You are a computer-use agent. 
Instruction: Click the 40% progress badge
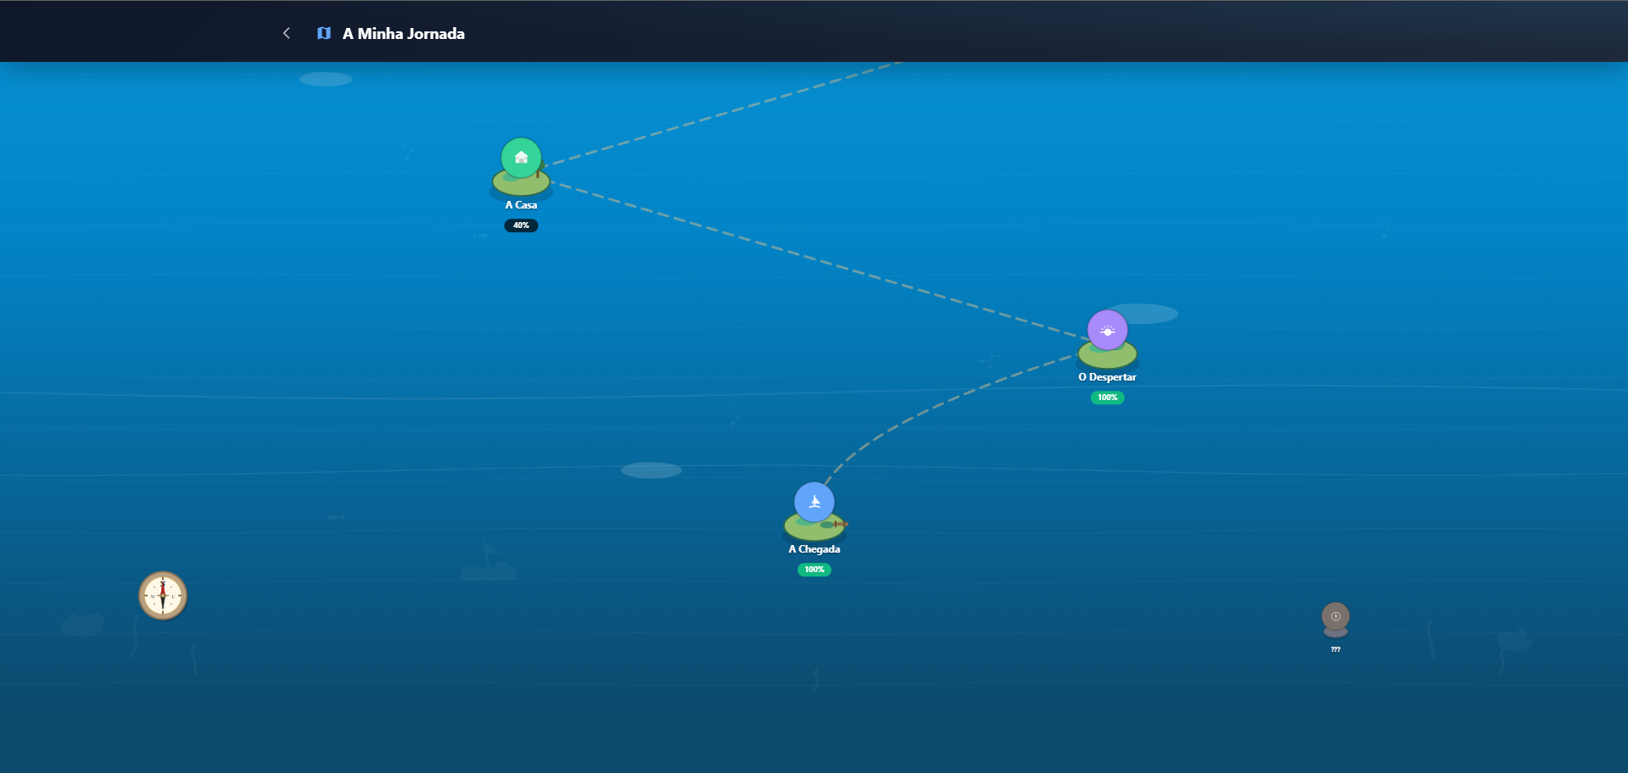(x=521, y=225)
